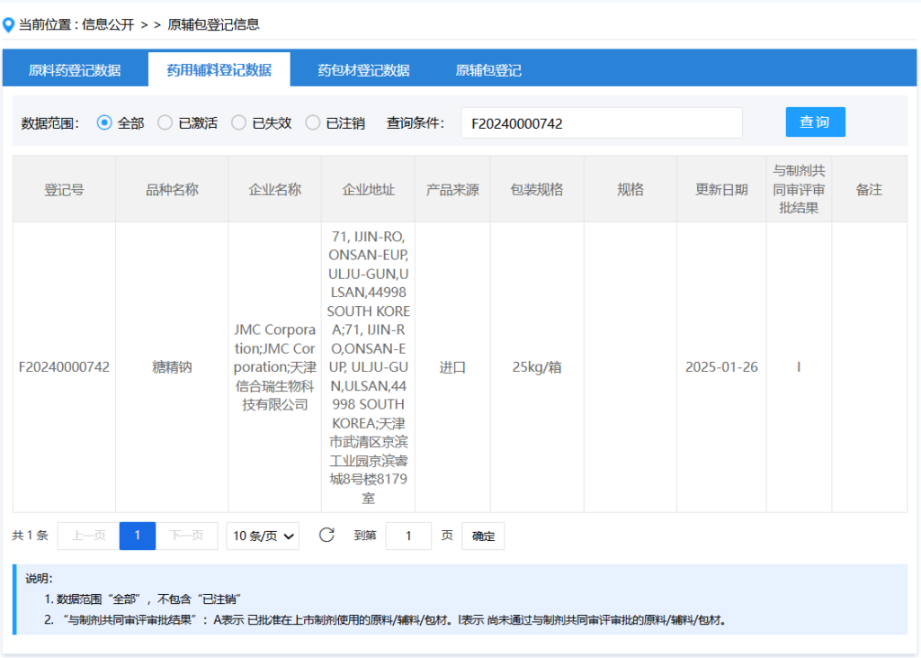Click the 查询条件 search input field
The image size is (921, 658).
[601, 123]
